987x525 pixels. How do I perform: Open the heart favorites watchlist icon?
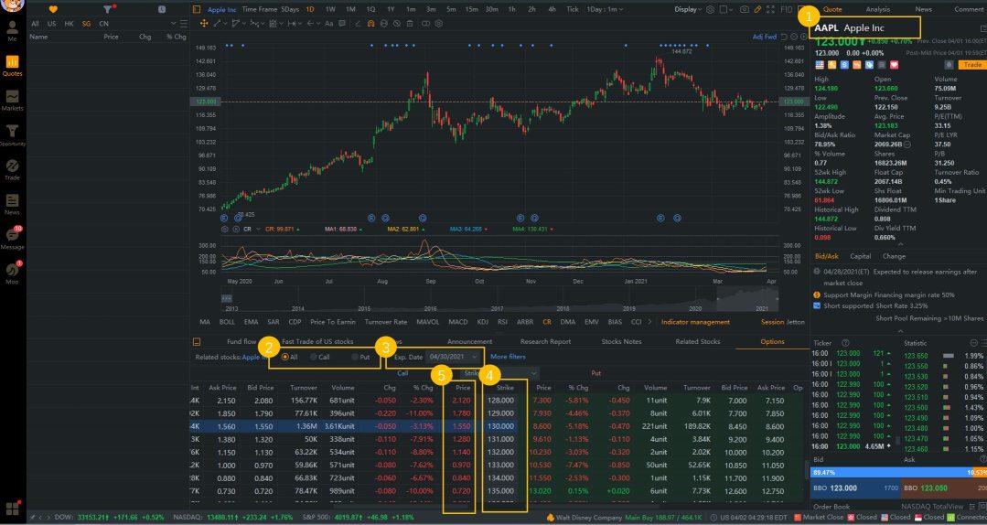pyautogui.click(x=53, y=9)
